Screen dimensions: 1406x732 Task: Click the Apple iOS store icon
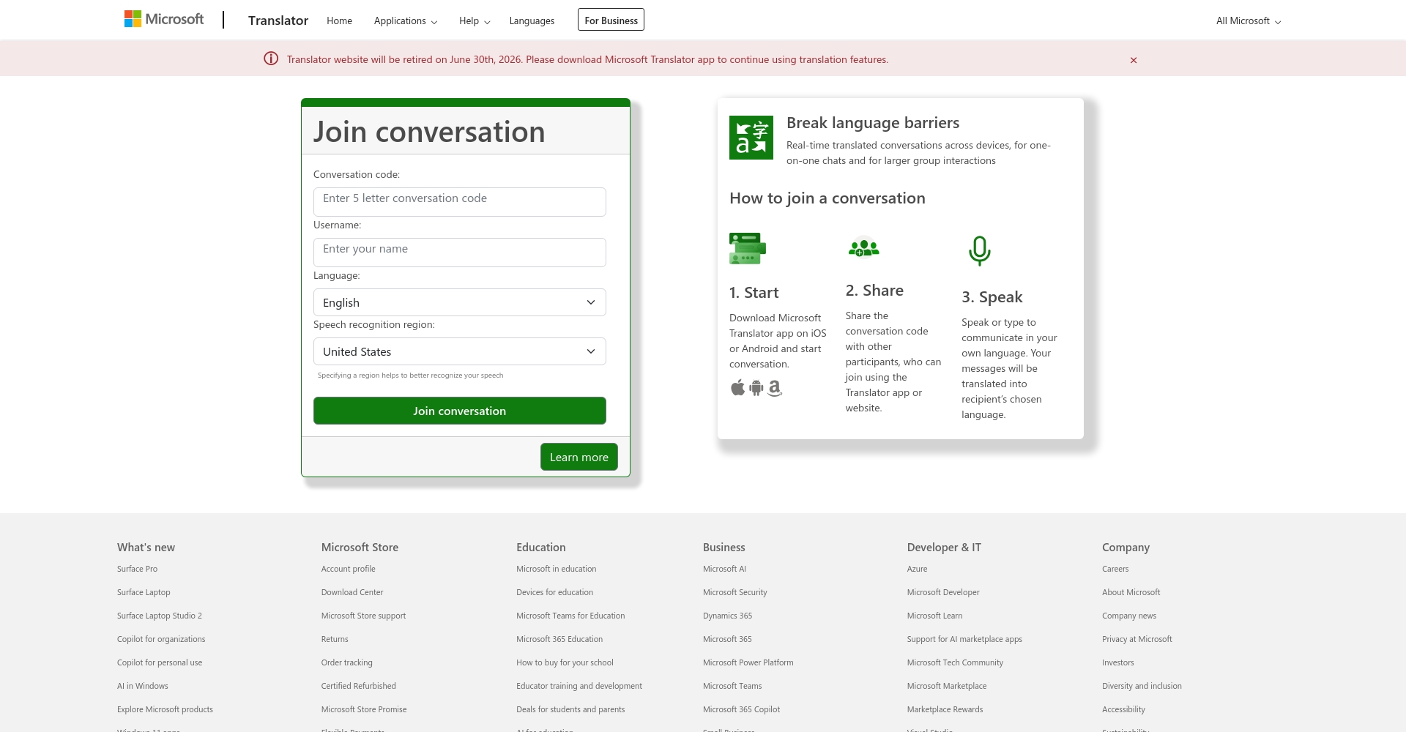tap(737, 388)
